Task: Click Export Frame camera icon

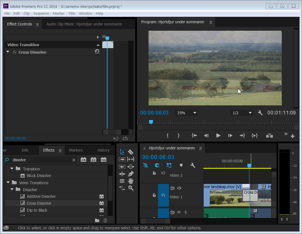Action: coord(269,136)
